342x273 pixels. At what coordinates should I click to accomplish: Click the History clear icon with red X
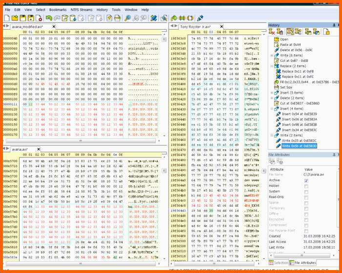(x=272, y=32)
